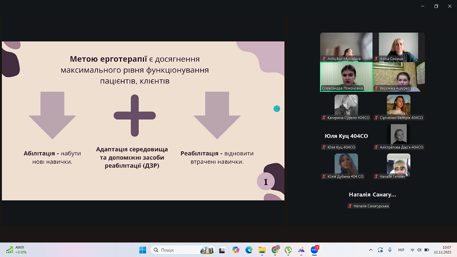Open the Wi-Fi network status icon
The image size is (457, 257).
pos(412,250)
